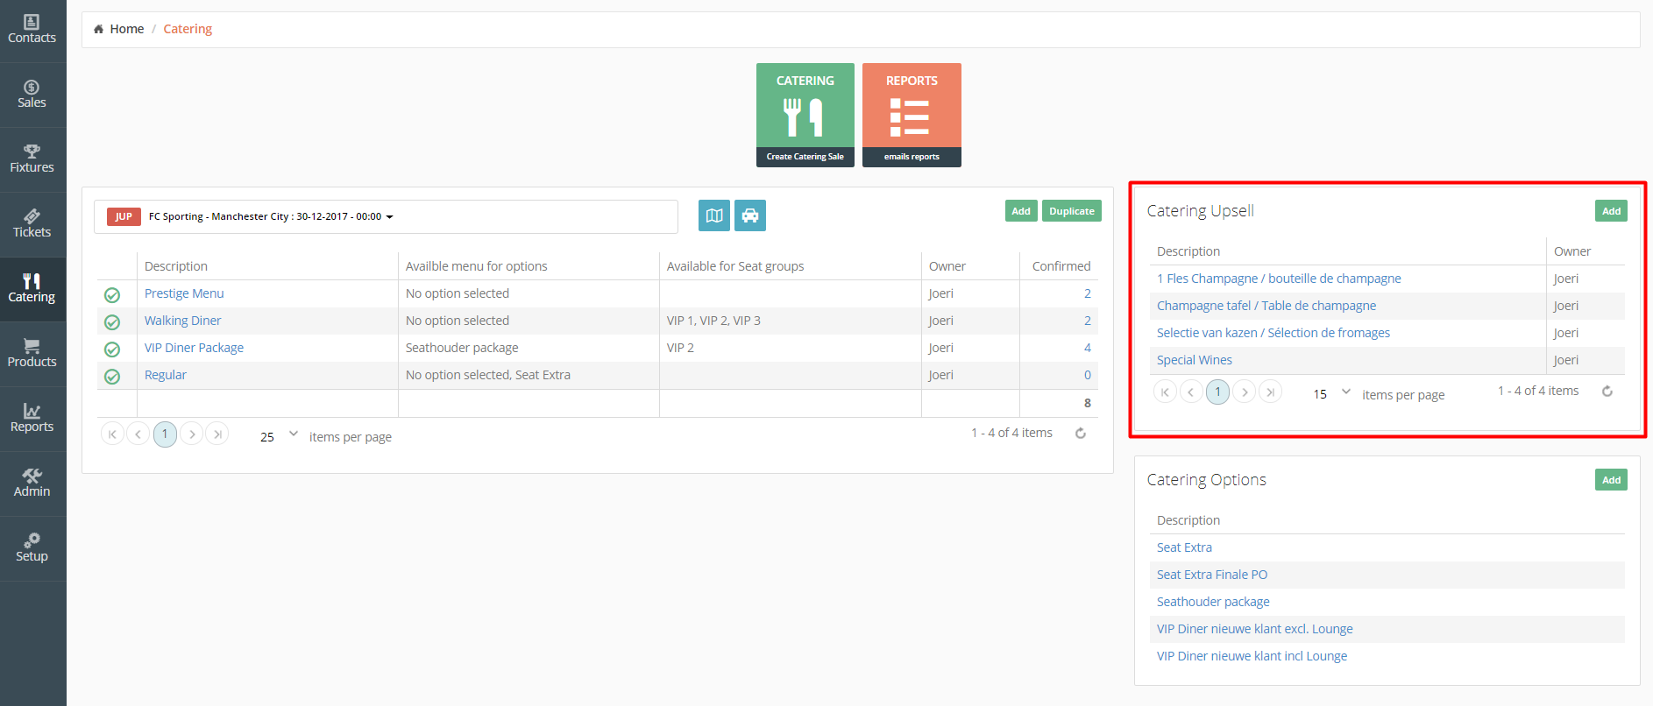Viewport: 1653px width, 706px height.
Task: Click the blue map icon button
Action: pos(714,215)
